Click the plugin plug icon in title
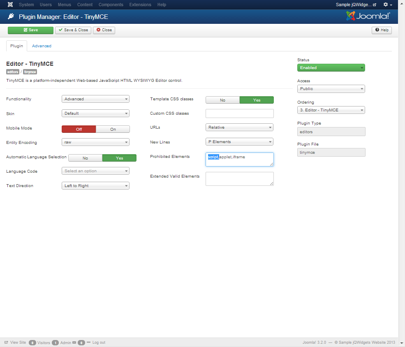This screenshot has height=347, width=405. tap(11, 16)
